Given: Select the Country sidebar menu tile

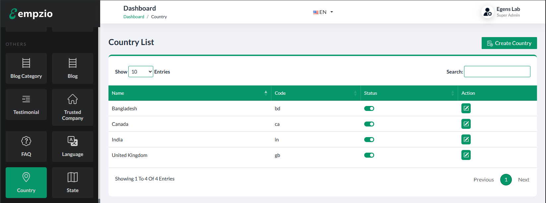Looking at the screenshot, I should (x=26, y=182).
